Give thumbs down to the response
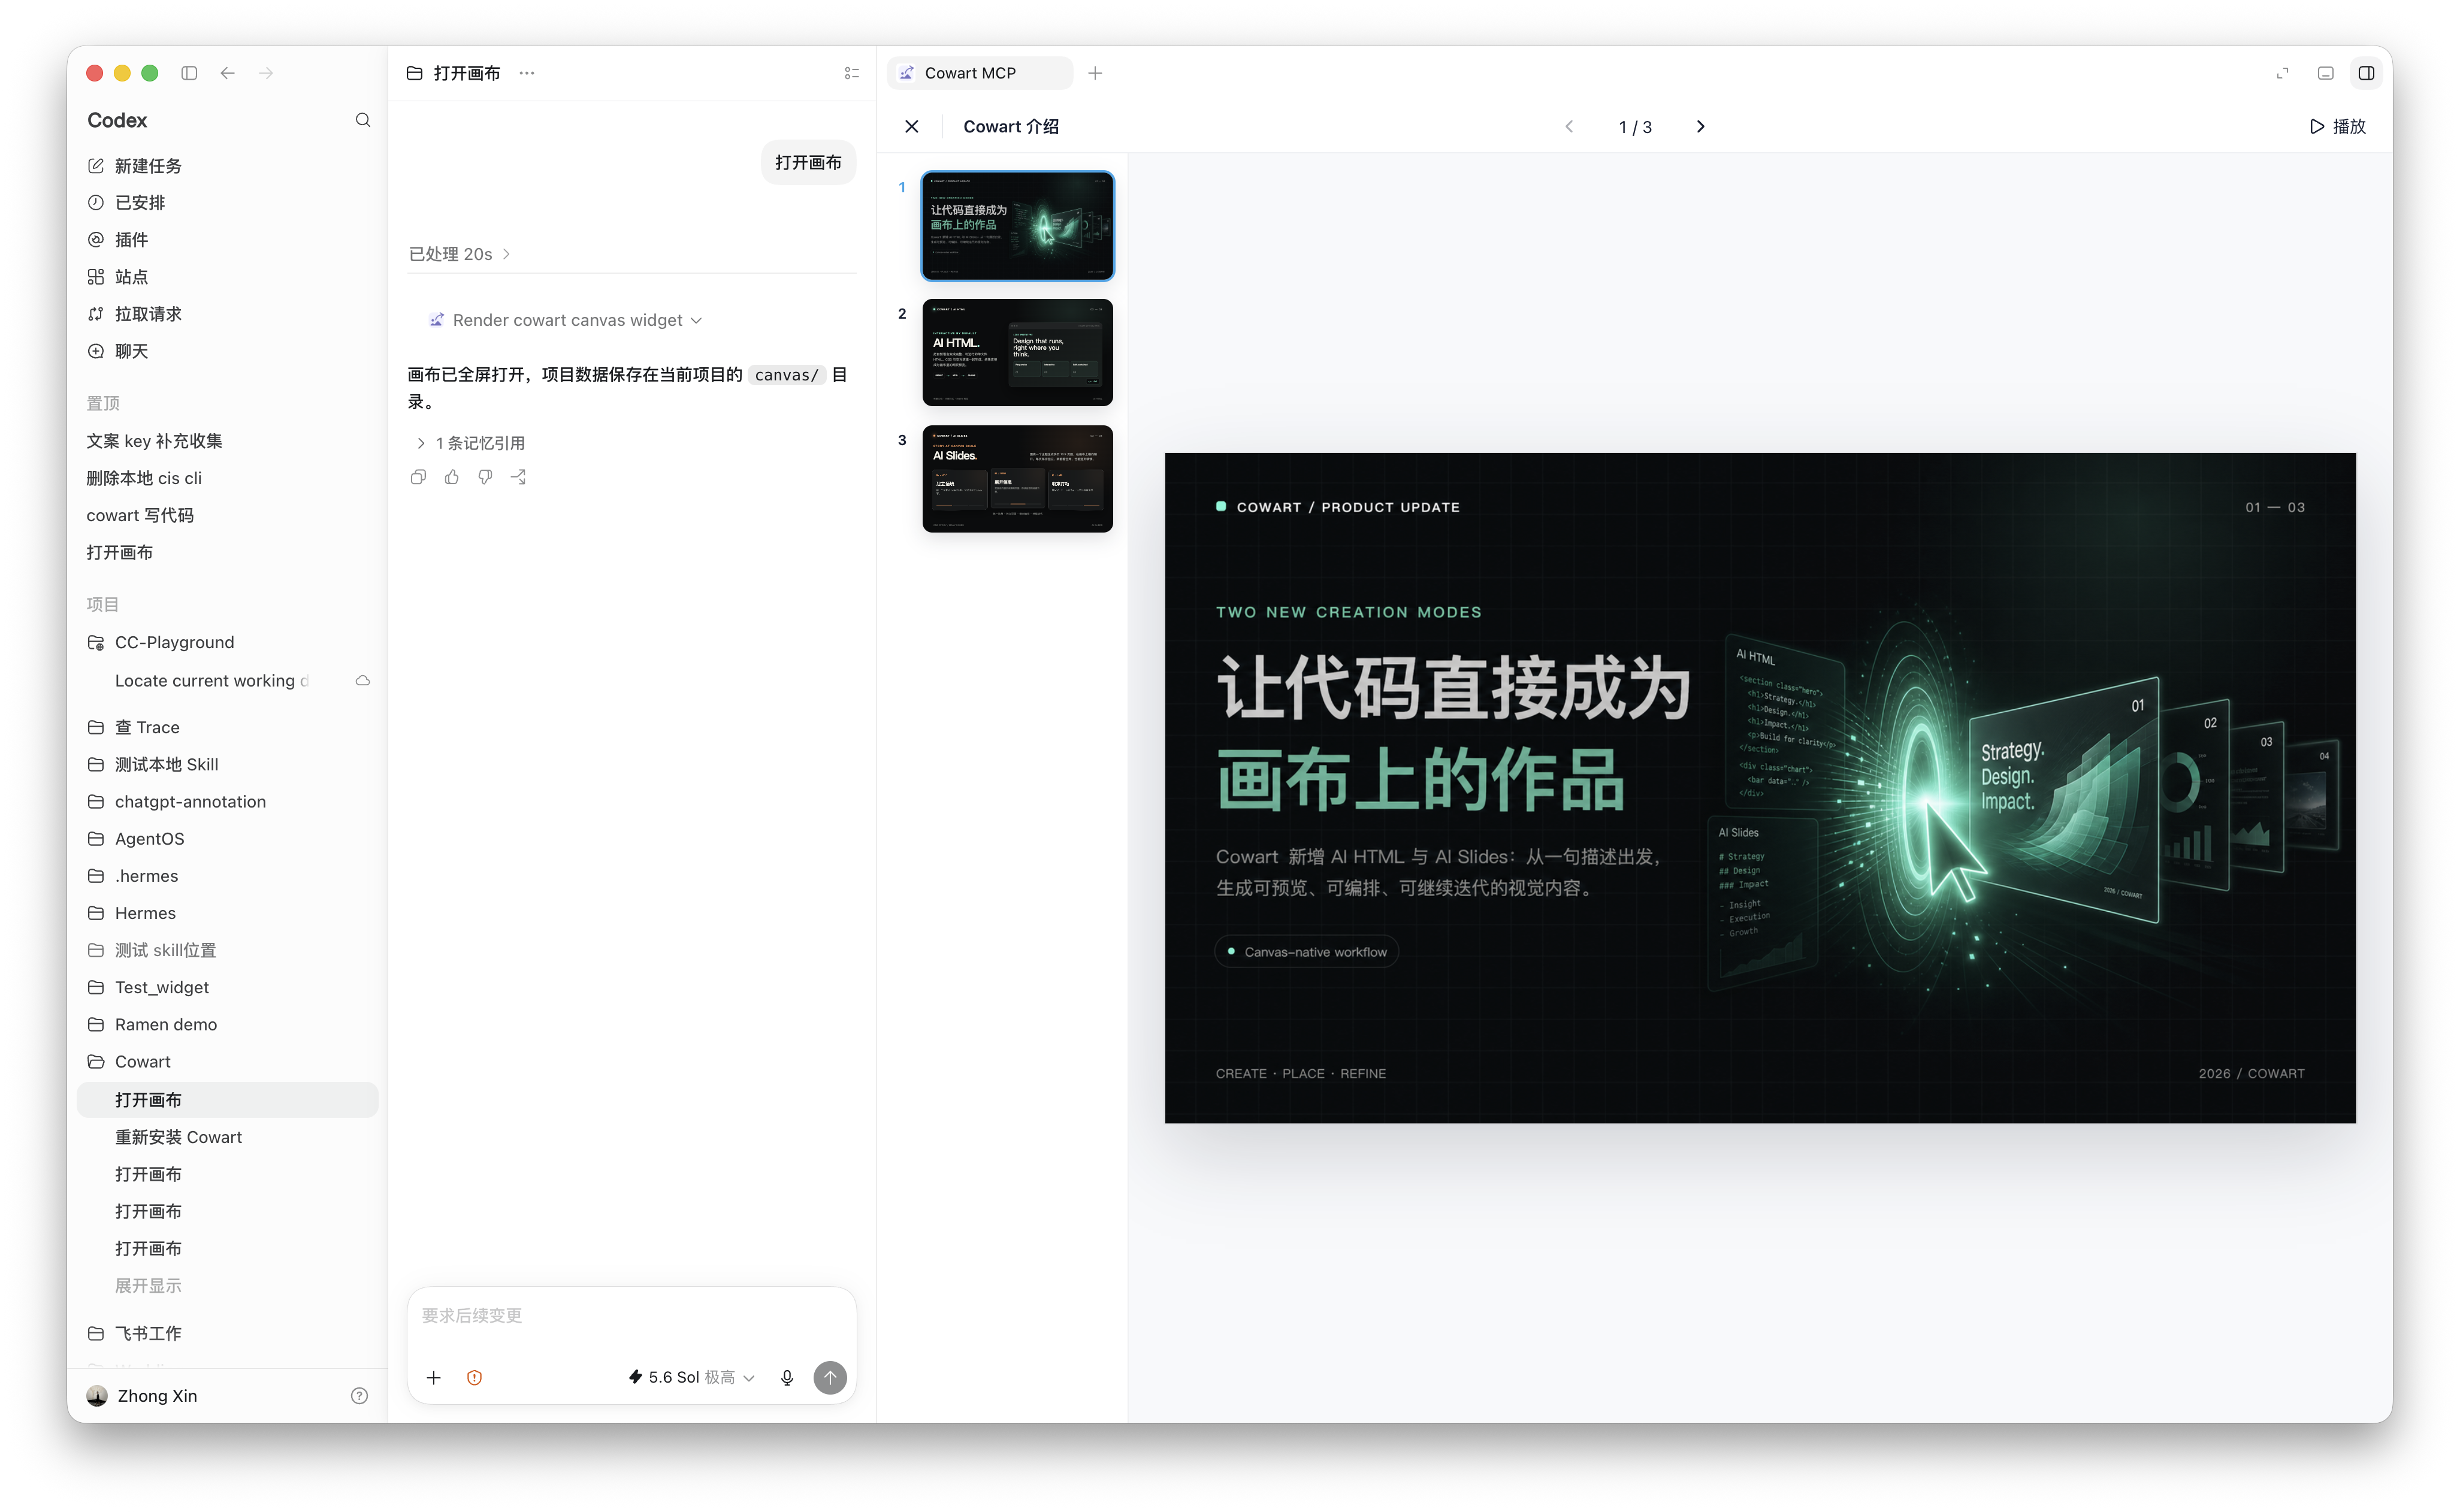The height and width of the screenshot is (1512, 2460). tap(485, 477)
